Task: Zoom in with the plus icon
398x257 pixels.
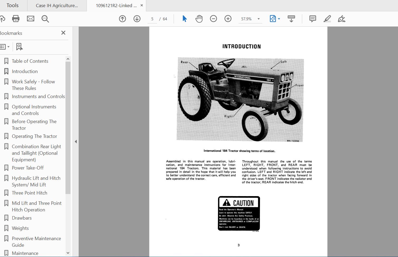Action: click(228, 19)
